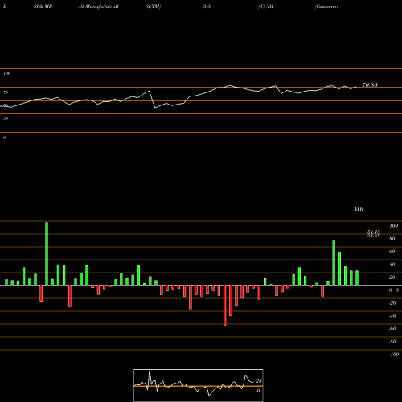
Task: Click the MR axis label -80
Action: click(392, 342)
